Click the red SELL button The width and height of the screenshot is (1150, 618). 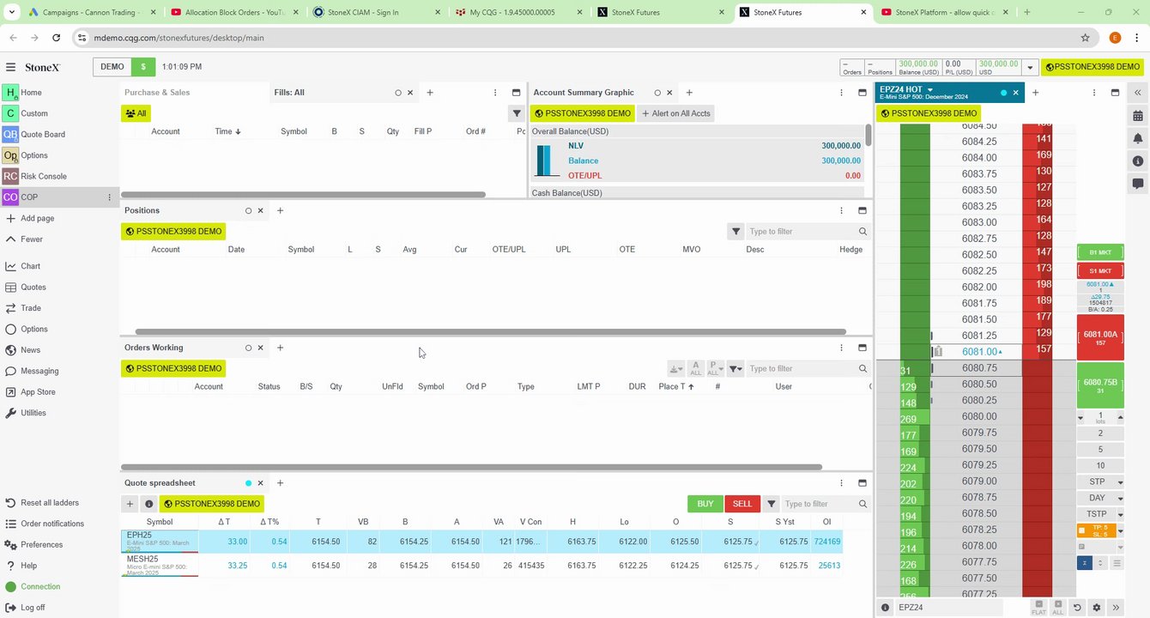click(x=742, y=504)
